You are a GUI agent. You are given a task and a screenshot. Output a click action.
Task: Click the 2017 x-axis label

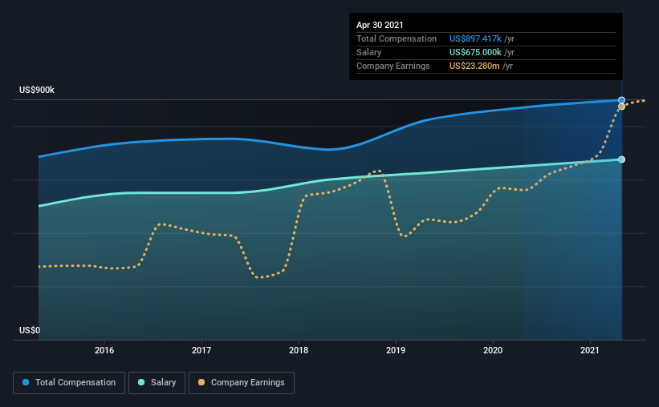click(x=201, y=350)
